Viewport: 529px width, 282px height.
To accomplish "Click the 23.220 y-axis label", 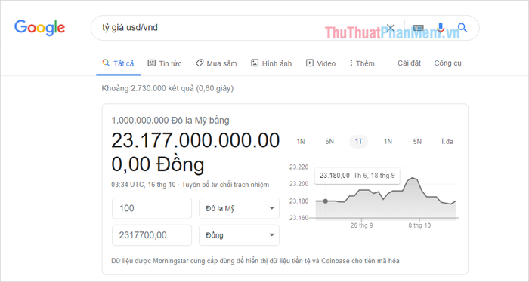I will (299, 167).
